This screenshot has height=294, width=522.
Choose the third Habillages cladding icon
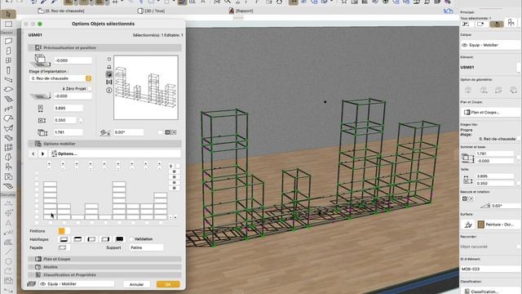click(91, 239)
